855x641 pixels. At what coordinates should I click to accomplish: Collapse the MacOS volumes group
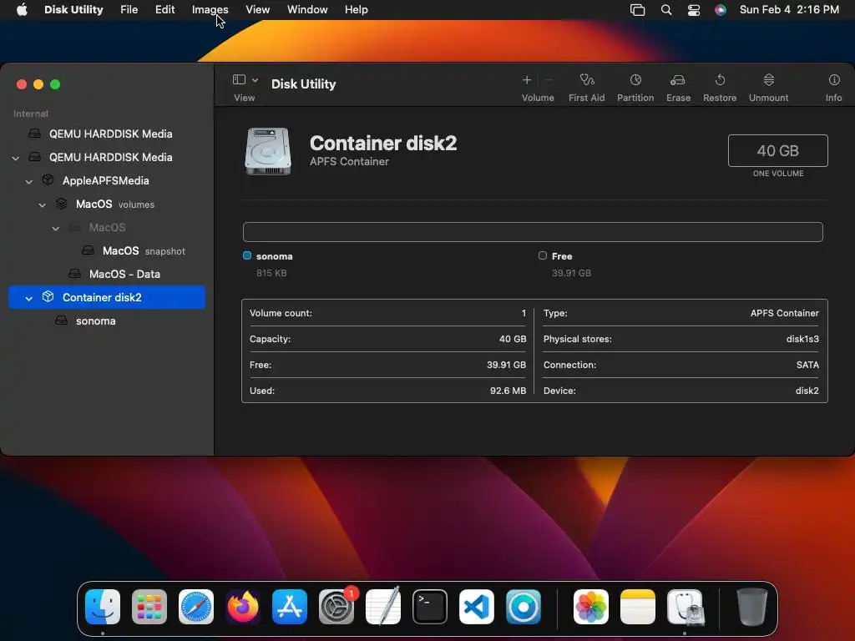[42, 205]
